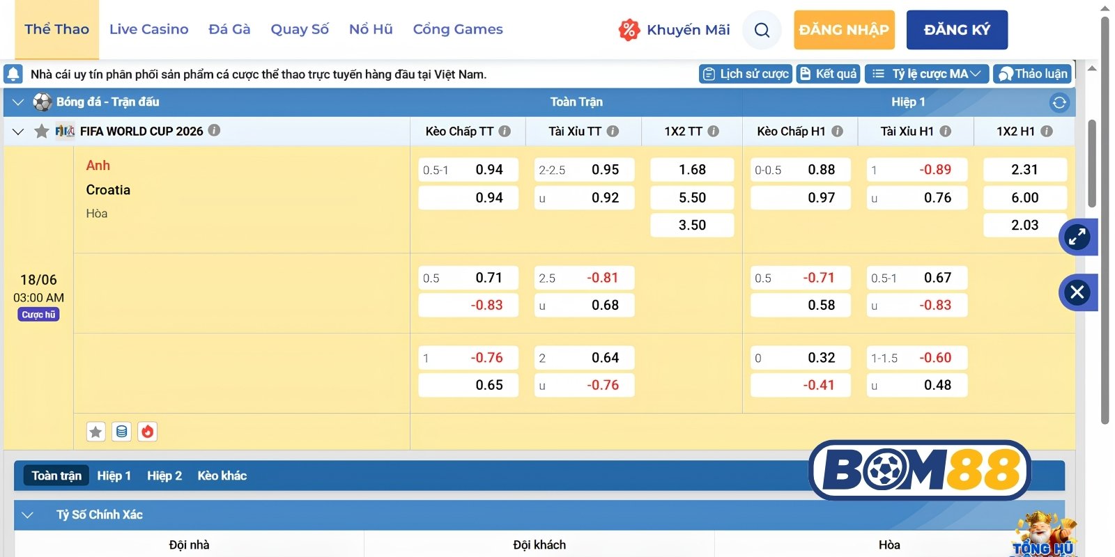Toggle favorite star below the match
This screenshot has height=557, width=1115.
tap(95, 432)
